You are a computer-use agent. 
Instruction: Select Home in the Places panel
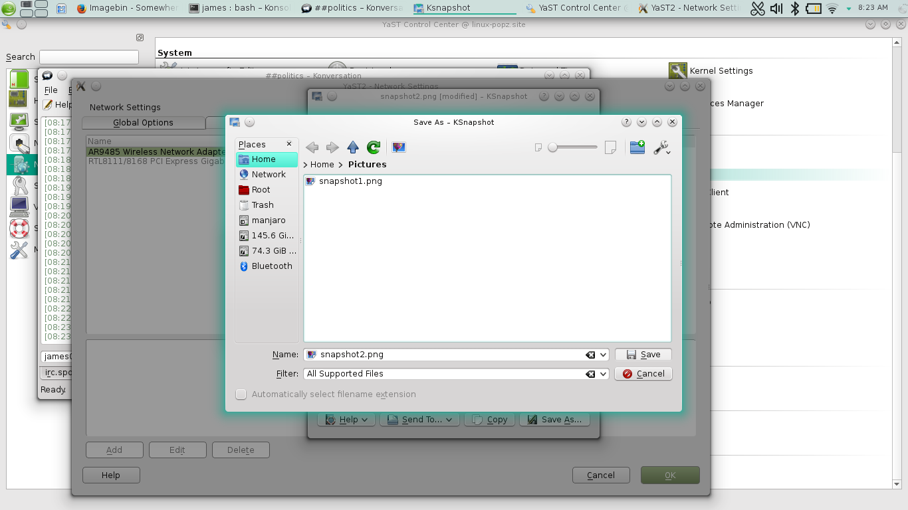(x=267, y=159)
